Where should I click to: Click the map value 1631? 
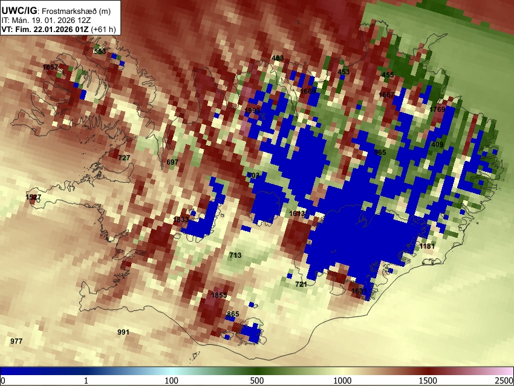pos(359,291)
